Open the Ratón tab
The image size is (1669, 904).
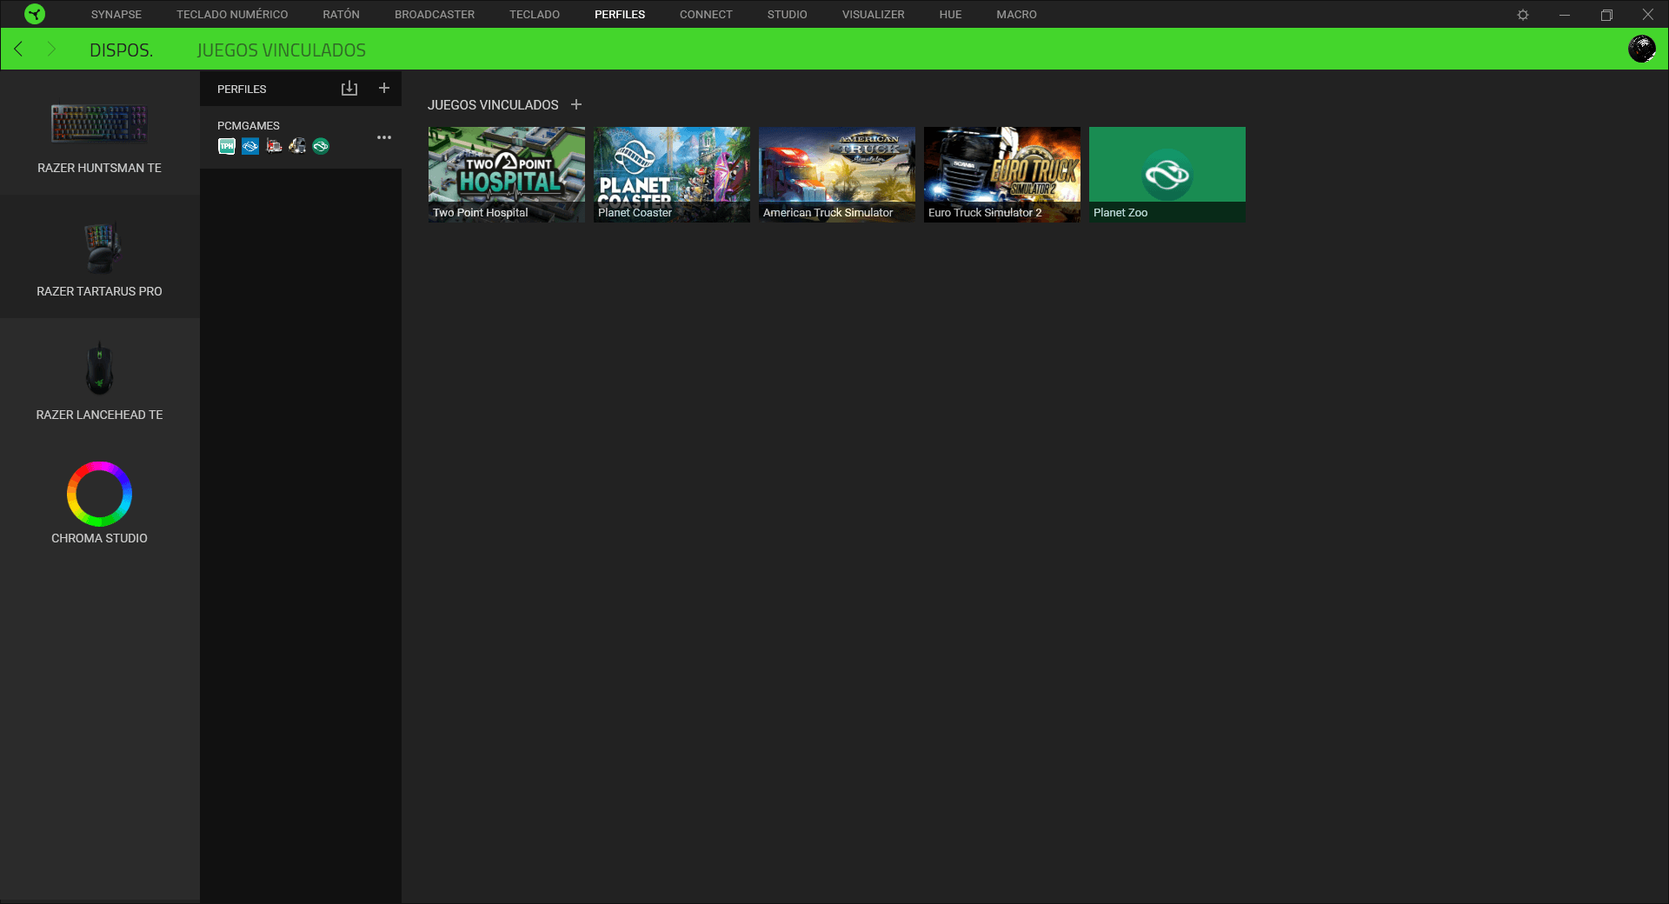point(341,15)
